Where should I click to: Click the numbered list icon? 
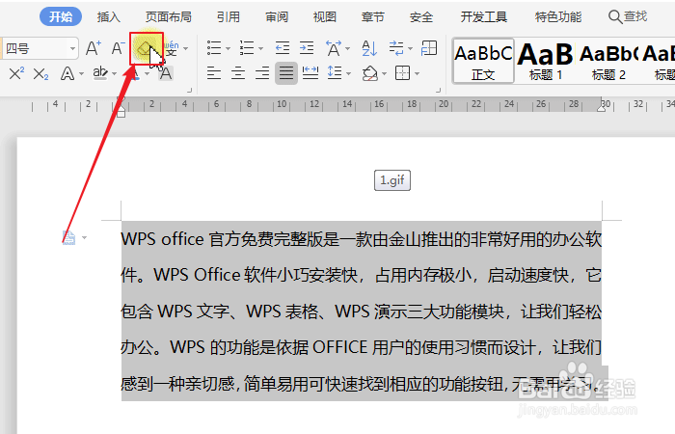pos(247,48)
